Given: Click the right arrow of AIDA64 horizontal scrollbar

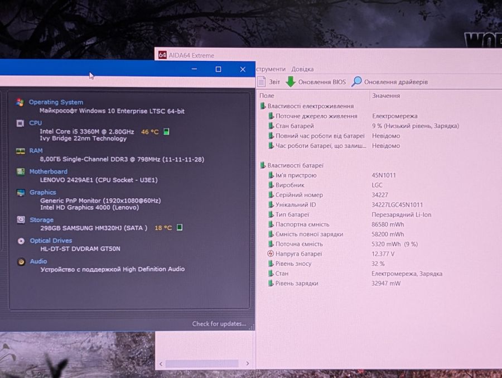Looking at the screenshot, I should 248,363.
